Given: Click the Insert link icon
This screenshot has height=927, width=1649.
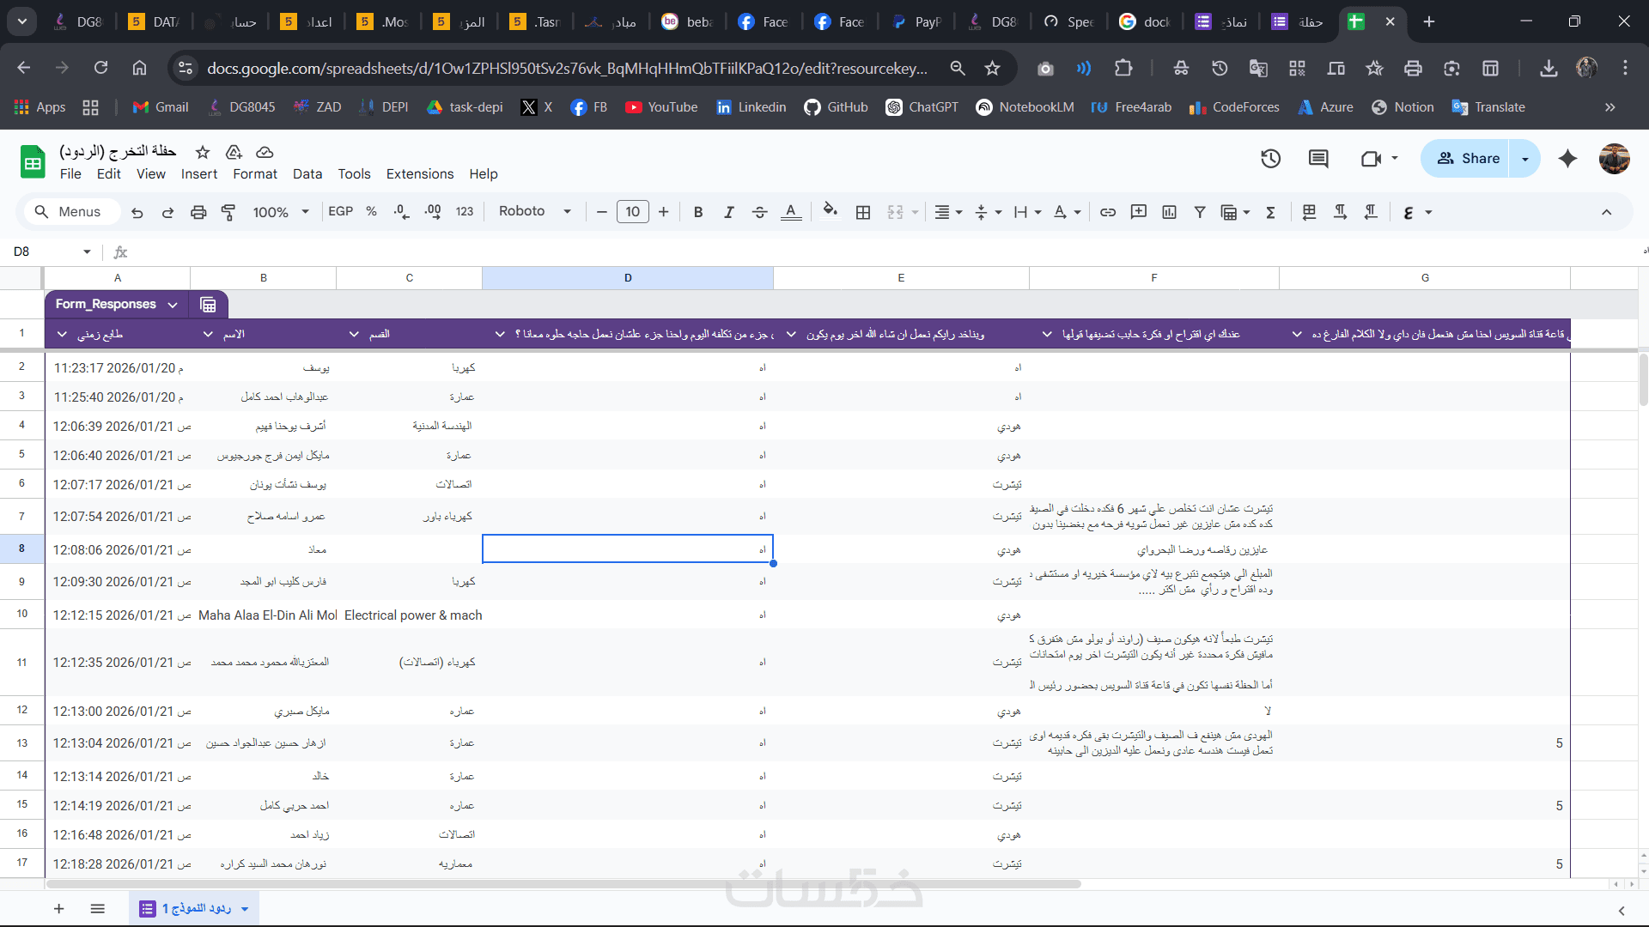Looking at the screenshot, I should click(x=1108, y=212).
